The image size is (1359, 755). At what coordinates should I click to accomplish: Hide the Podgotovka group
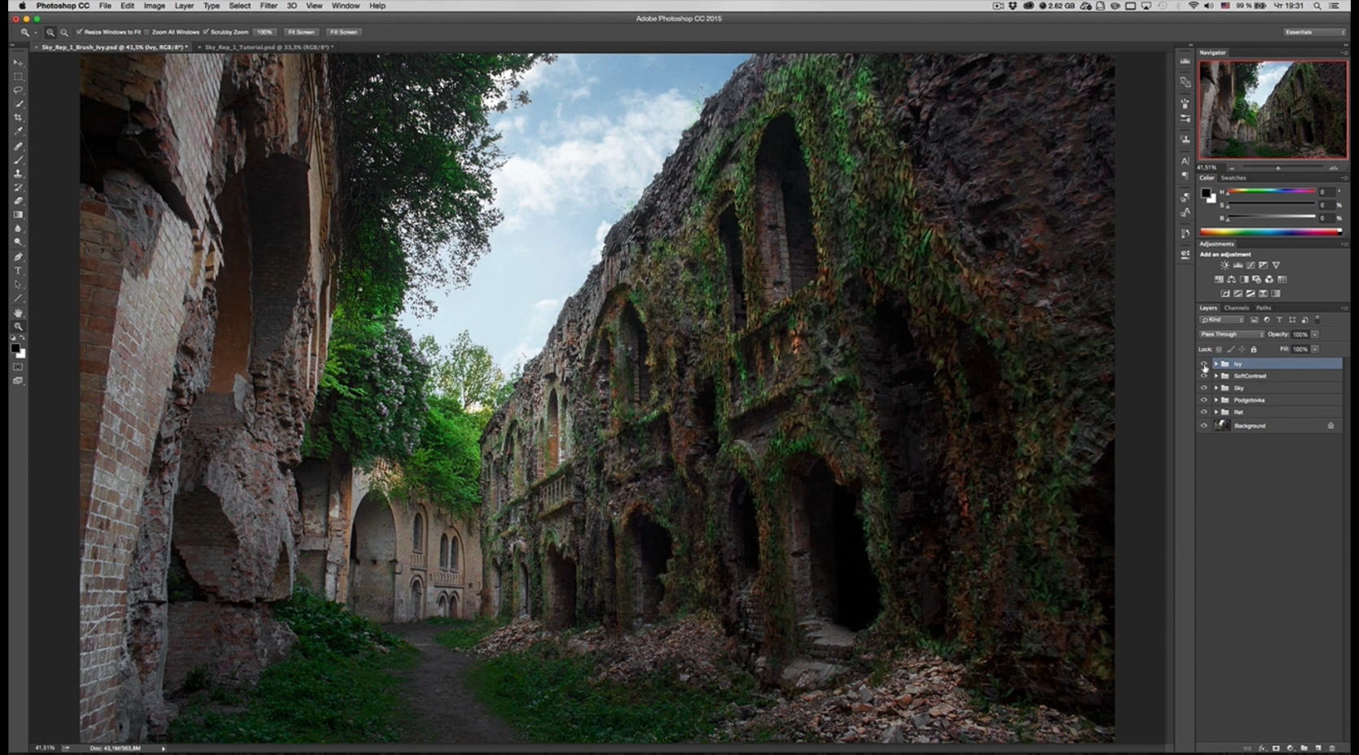click(x=1203, y=400)
